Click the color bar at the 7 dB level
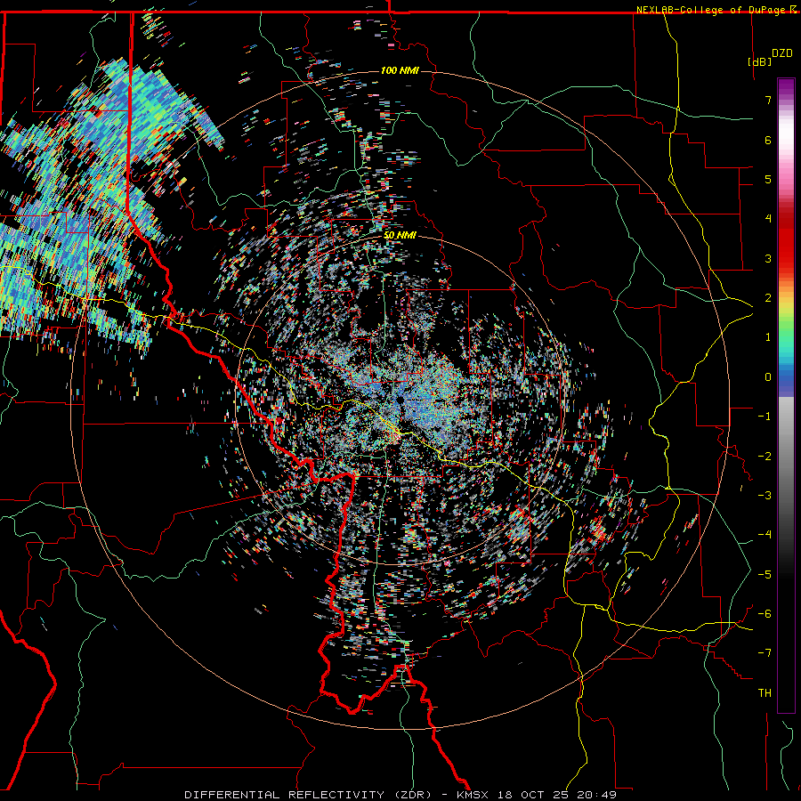The height and width of the screenshot is (801, 801). click(x=786, y=100)
